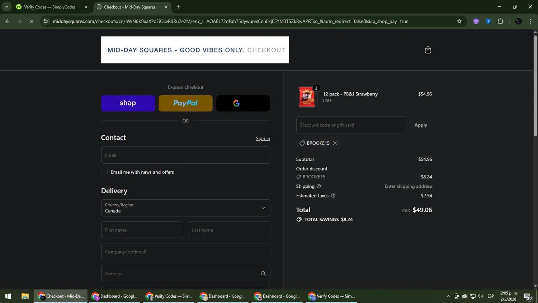Click the '12 pack - PB&J Strawberry' item name
Image resolution: width=538 pixels, height=303 pixels.
click(x=350, y=94)
